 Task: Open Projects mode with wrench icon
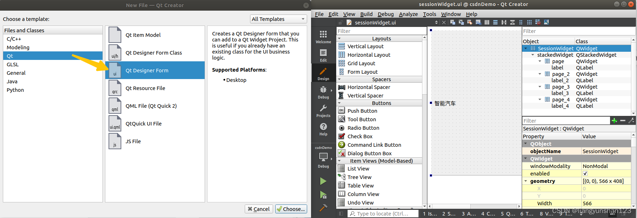click(x=323, y=110)
